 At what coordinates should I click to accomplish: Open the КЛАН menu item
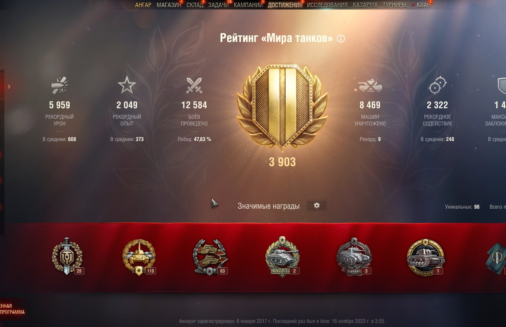pyautogui.click(x=423, y=5)
